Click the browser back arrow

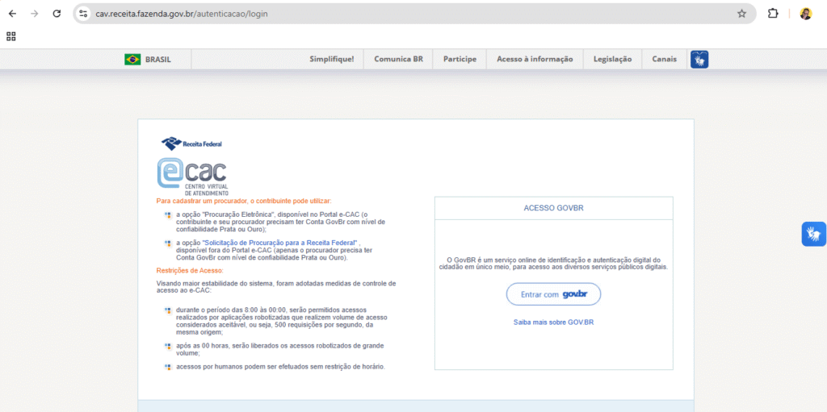tap(12, 14)
